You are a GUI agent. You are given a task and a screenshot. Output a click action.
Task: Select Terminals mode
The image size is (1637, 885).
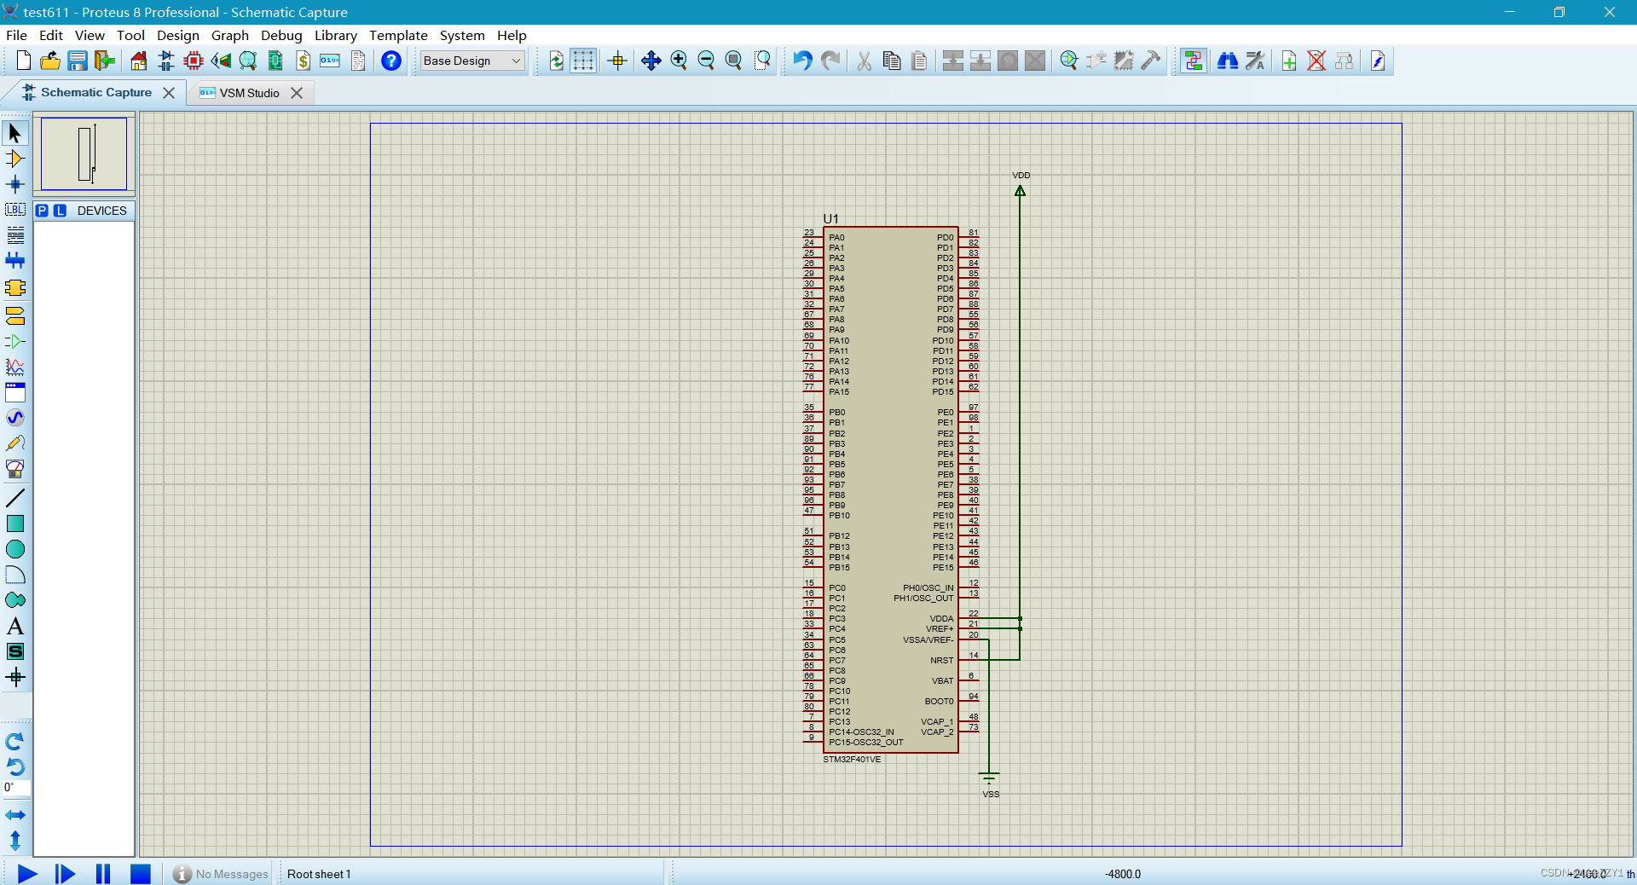tap(15, 316)
